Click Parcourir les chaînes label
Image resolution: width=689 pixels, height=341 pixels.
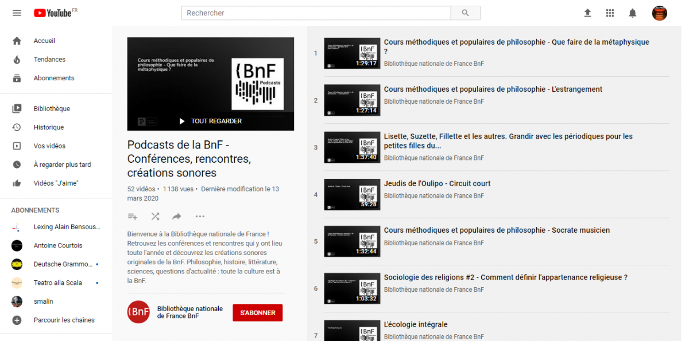(x=64, y=320)
